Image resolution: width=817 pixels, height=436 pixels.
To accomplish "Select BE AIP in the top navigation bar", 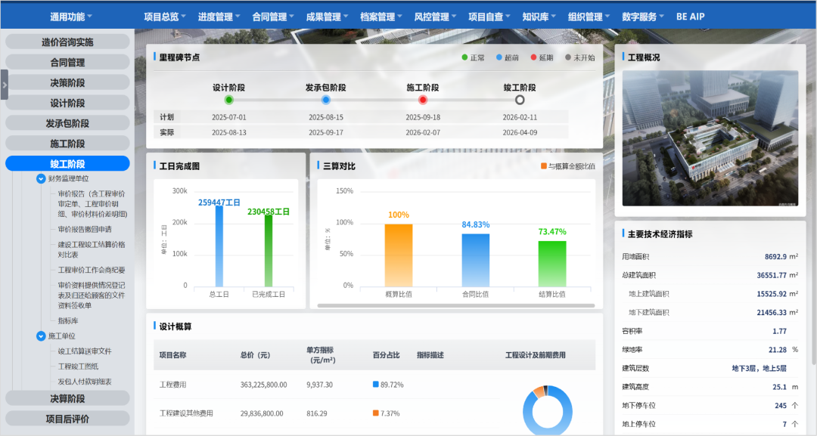I will point(689,14).
